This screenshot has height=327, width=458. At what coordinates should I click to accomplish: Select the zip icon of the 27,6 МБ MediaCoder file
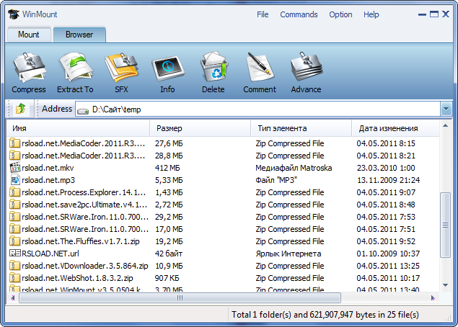(x=14, y=143)
